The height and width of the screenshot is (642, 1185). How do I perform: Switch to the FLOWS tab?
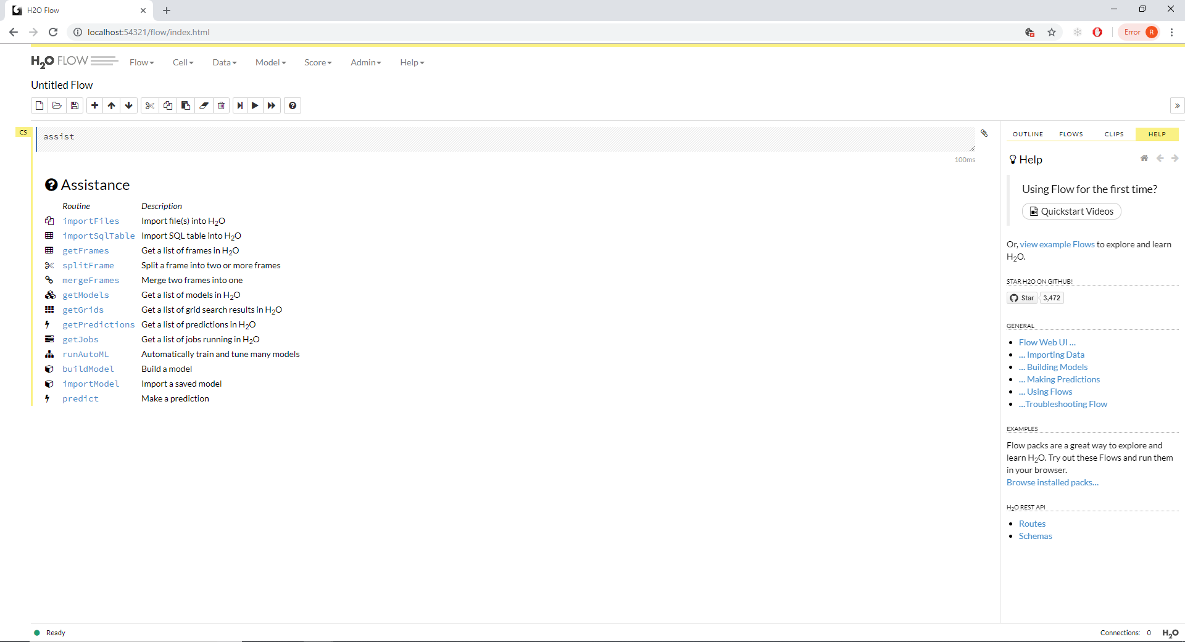pyautogui.click(x=1071, y=134)
